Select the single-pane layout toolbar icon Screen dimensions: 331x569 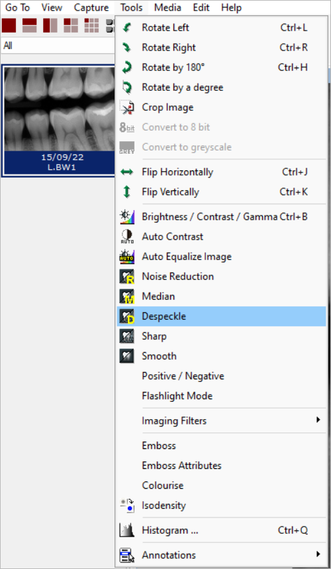tap(9, 25)
